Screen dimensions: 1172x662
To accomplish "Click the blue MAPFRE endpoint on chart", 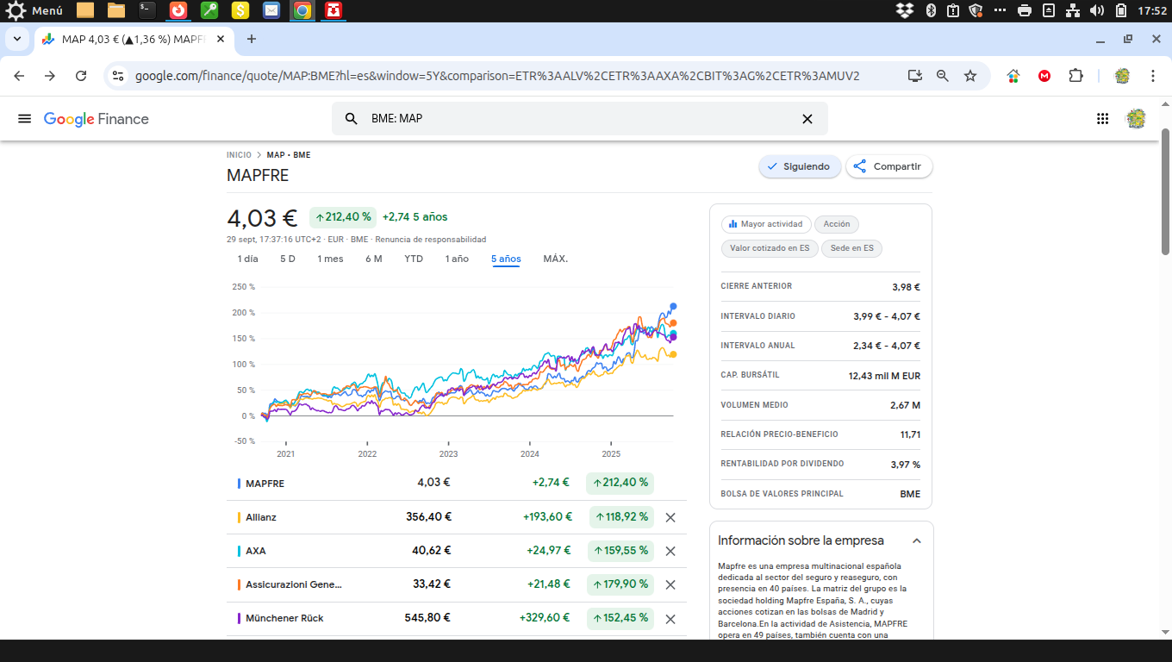I will pyautogui.click(x=673, y=306).
